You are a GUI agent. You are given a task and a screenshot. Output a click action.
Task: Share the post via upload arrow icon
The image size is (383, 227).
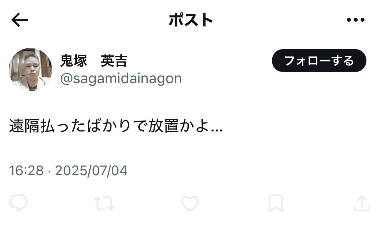click(362, 203)
